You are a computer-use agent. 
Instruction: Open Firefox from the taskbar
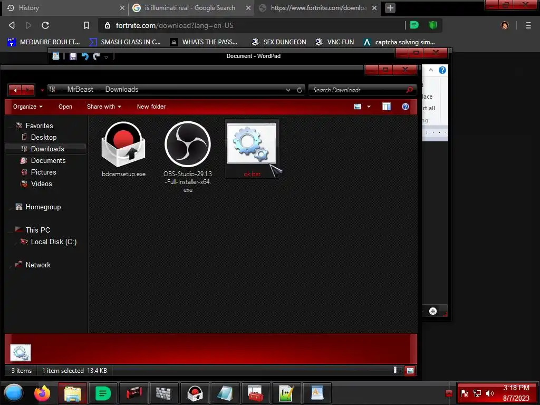[x=42, y=393]
